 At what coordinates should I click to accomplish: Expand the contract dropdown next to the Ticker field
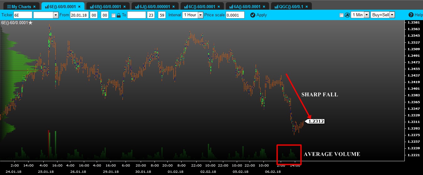tap(56, 15)
